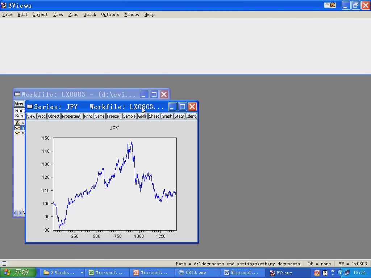Click the Path entry in the status bar

pos(238,264)
